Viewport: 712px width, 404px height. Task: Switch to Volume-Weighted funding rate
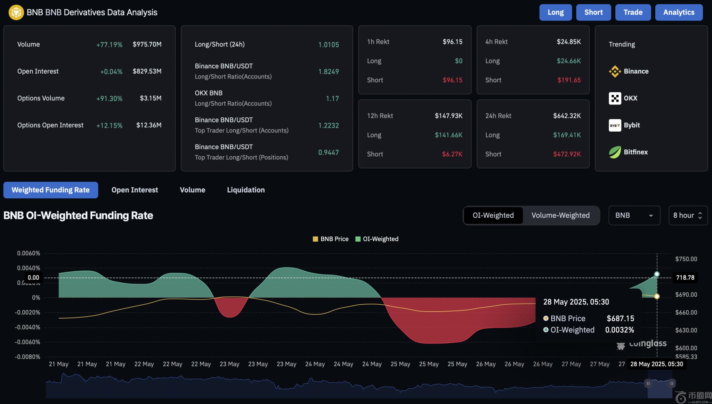pyautogui.click(x=560, y=215)
